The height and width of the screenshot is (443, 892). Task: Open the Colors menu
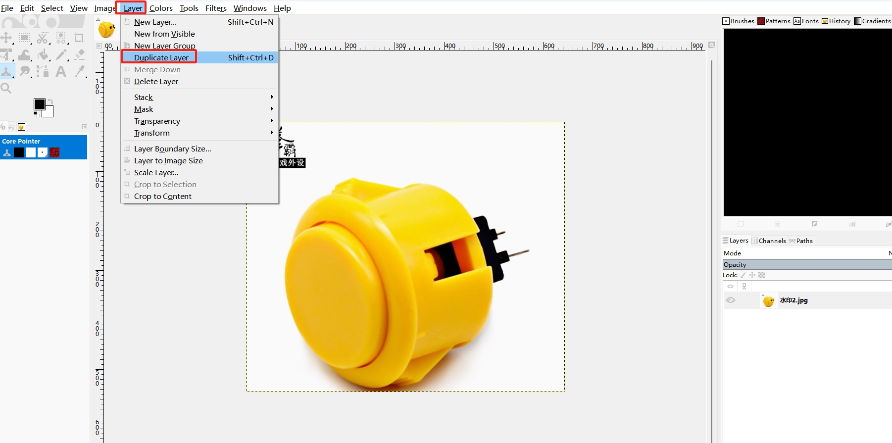pos(161,8)
